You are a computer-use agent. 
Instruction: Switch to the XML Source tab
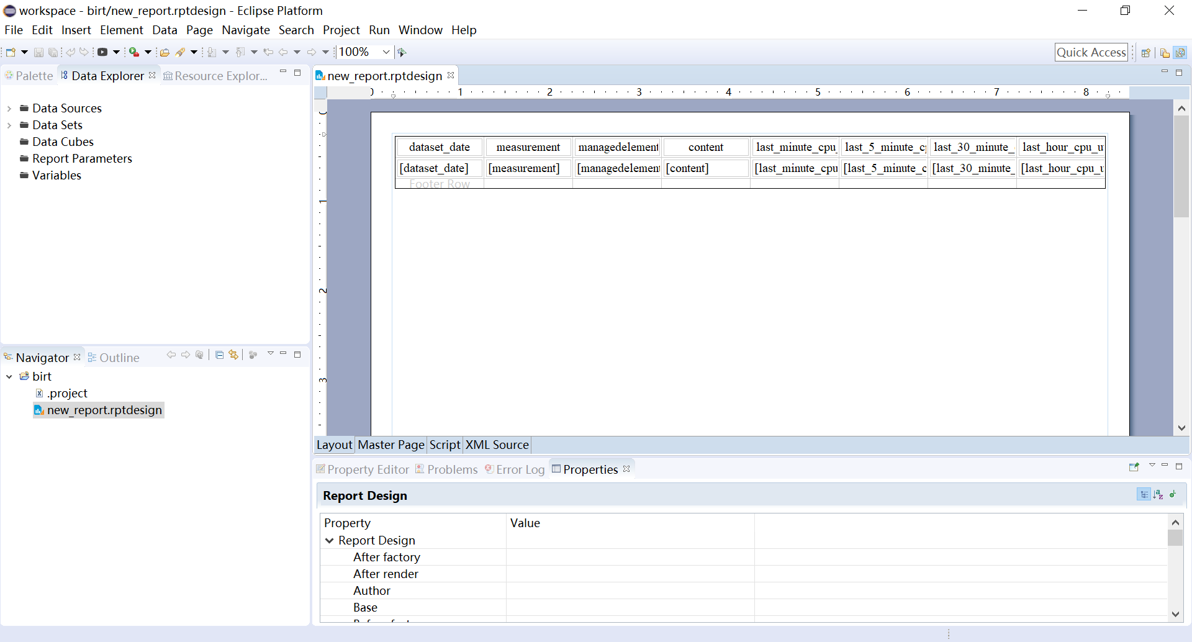point(497,445)
